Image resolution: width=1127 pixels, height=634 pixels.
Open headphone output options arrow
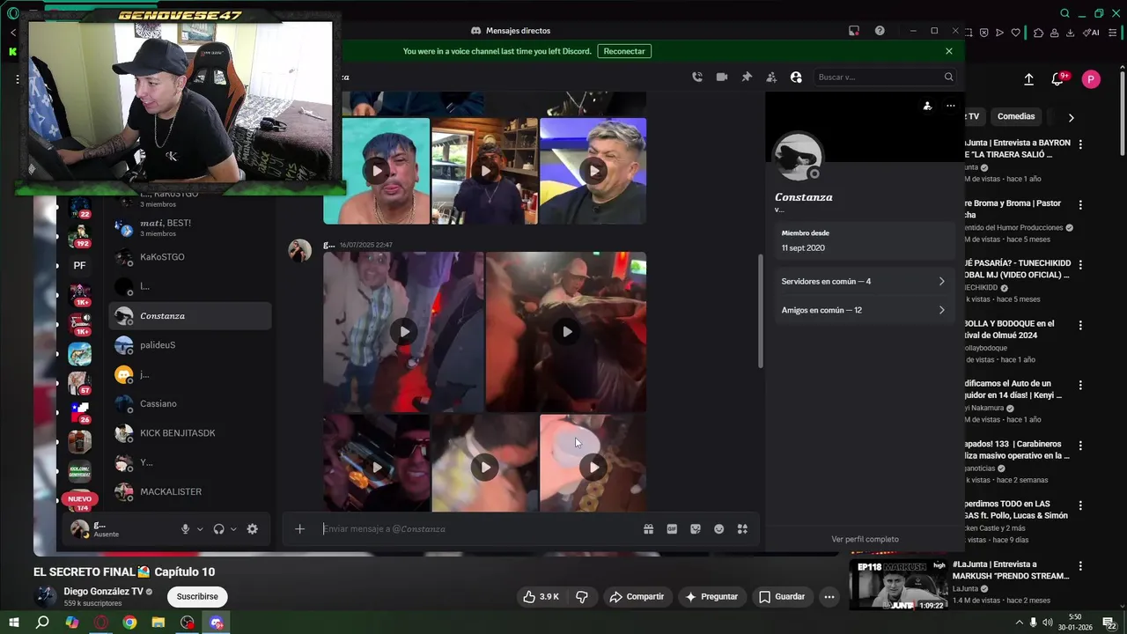pyautogui.click(x=233, y=529)
